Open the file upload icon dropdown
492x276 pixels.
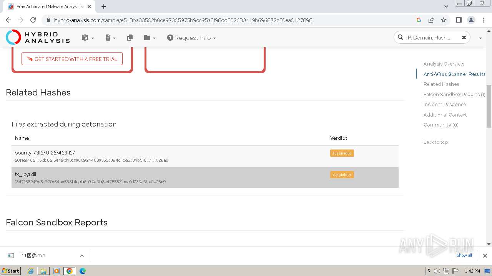coord(110,38)
